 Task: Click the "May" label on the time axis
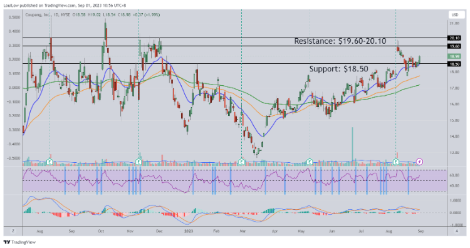coord(301,231)
